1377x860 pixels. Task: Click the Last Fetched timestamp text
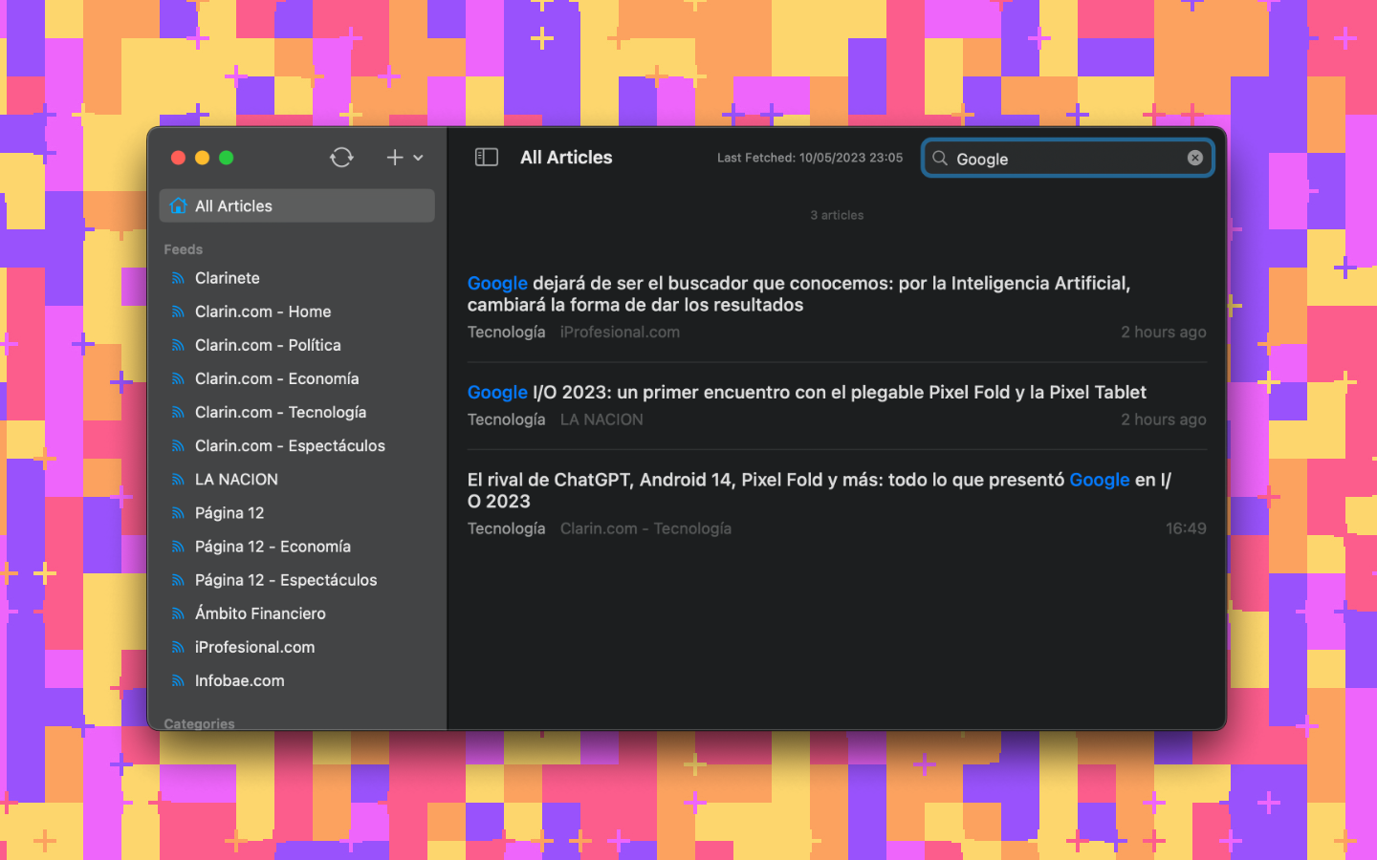coord(810,158)
